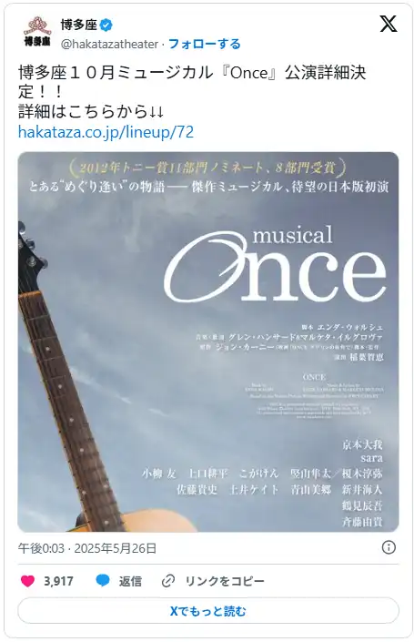Click the 博多座 display name

tap(79, 25)
